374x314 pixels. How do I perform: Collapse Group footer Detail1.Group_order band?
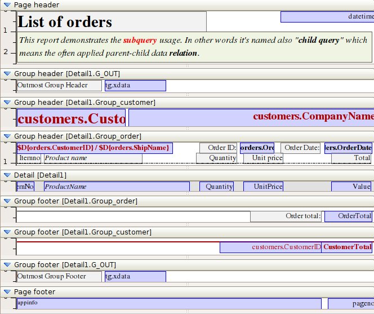pos(7,201)
